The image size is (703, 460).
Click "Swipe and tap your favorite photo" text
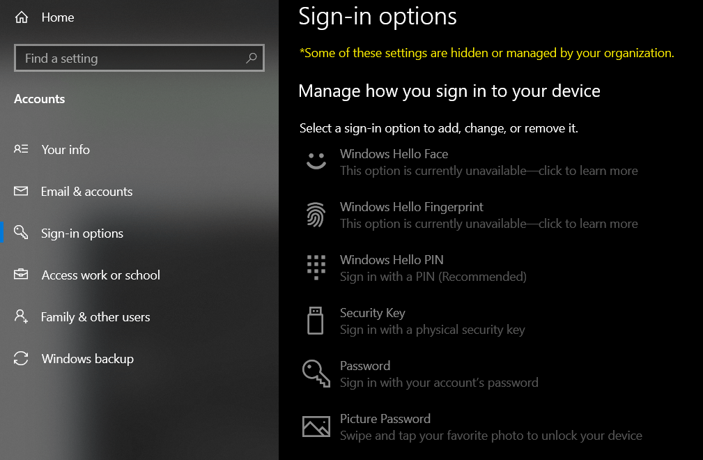pyautogui.click(x=491, y=436)
